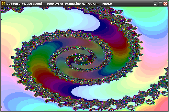Maximize the DOSBox window
The width and height of the screenshot is (169, 112).
coord(160,4)
